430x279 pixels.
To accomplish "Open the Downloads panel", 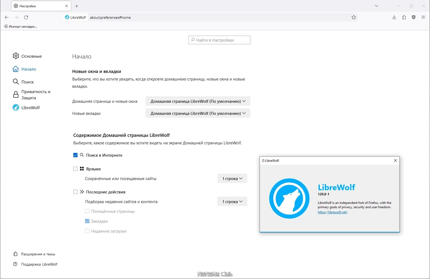I will coord(394,17).
